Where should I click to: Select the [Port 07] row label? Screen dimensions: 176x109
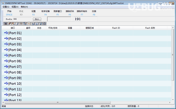[15, 67]
